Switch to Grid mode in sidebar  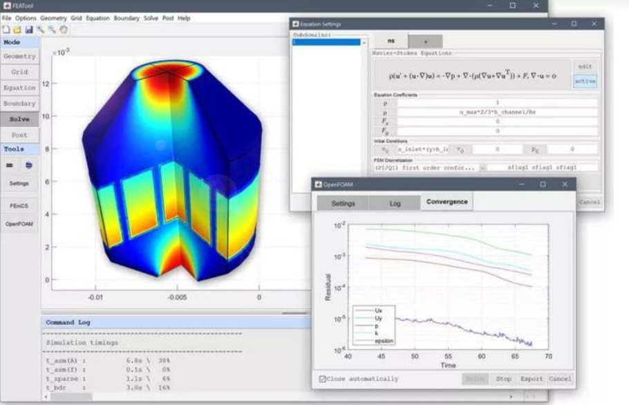(19, 72)
